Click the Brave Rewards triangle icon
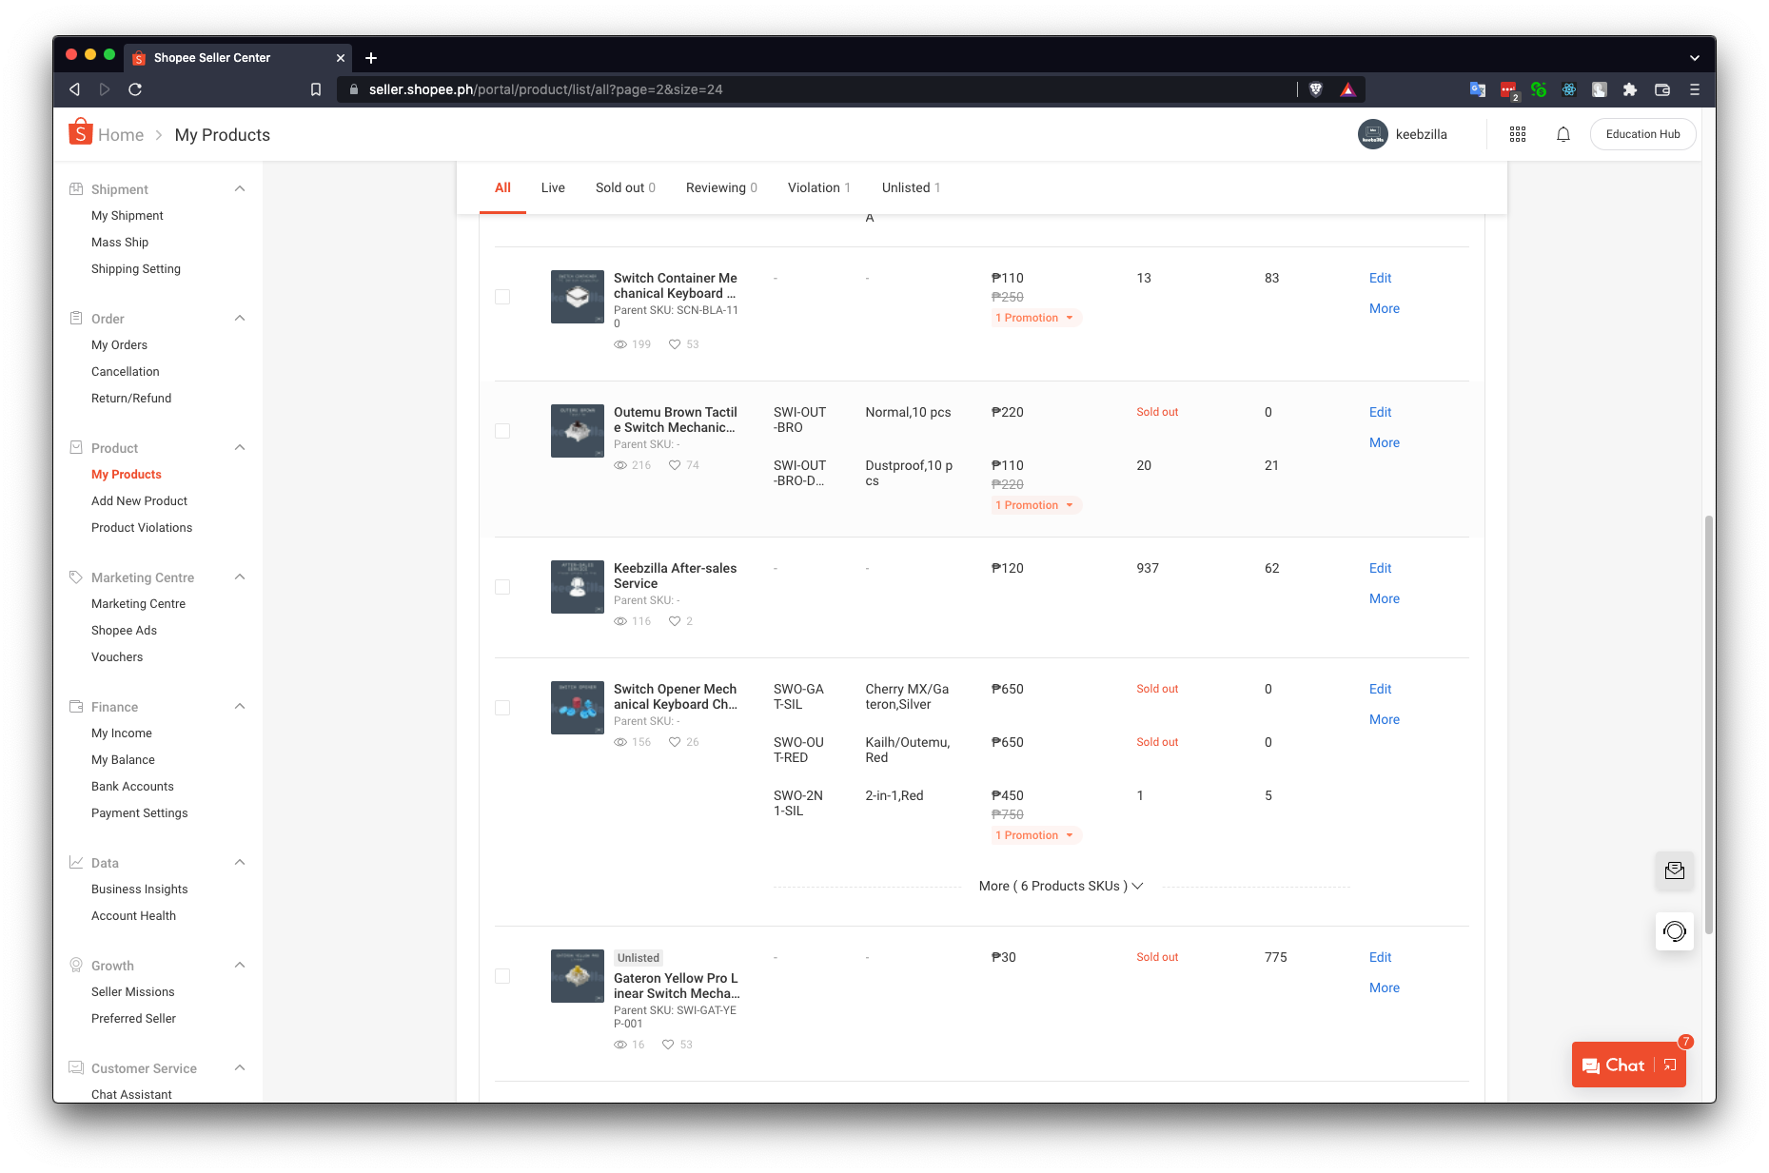The height and width of the screenshot is (1173, 1769). click(x=1347, y=89)
